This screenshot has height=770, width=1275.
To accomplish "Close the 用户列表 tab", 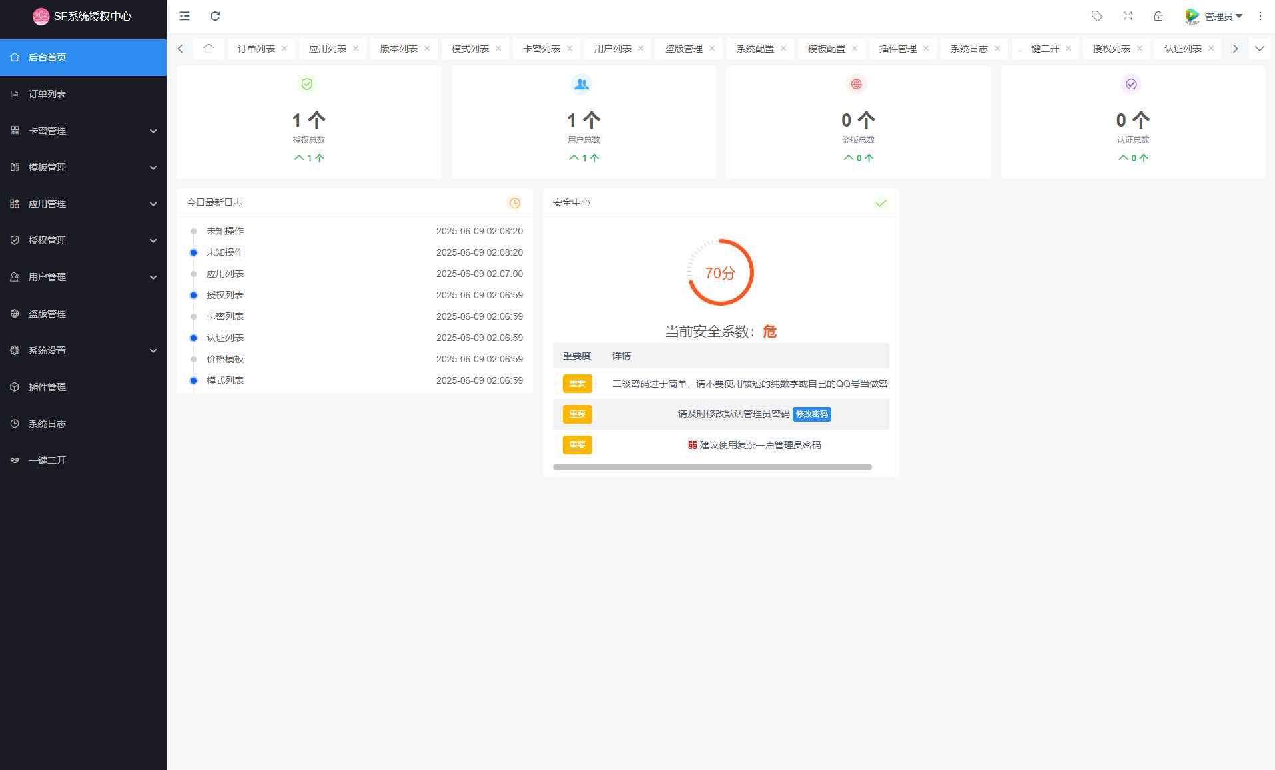I will click(641, 48).
